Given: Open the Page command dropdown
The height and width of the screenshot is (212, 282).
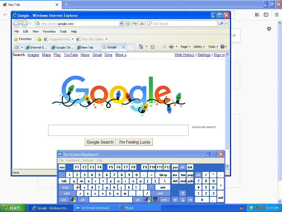Looking at the screenshot, I should click(x=185, y=47).
